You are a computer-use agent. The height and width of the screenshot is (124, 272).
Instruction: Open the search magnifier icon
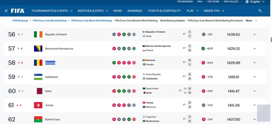point(260,11)
